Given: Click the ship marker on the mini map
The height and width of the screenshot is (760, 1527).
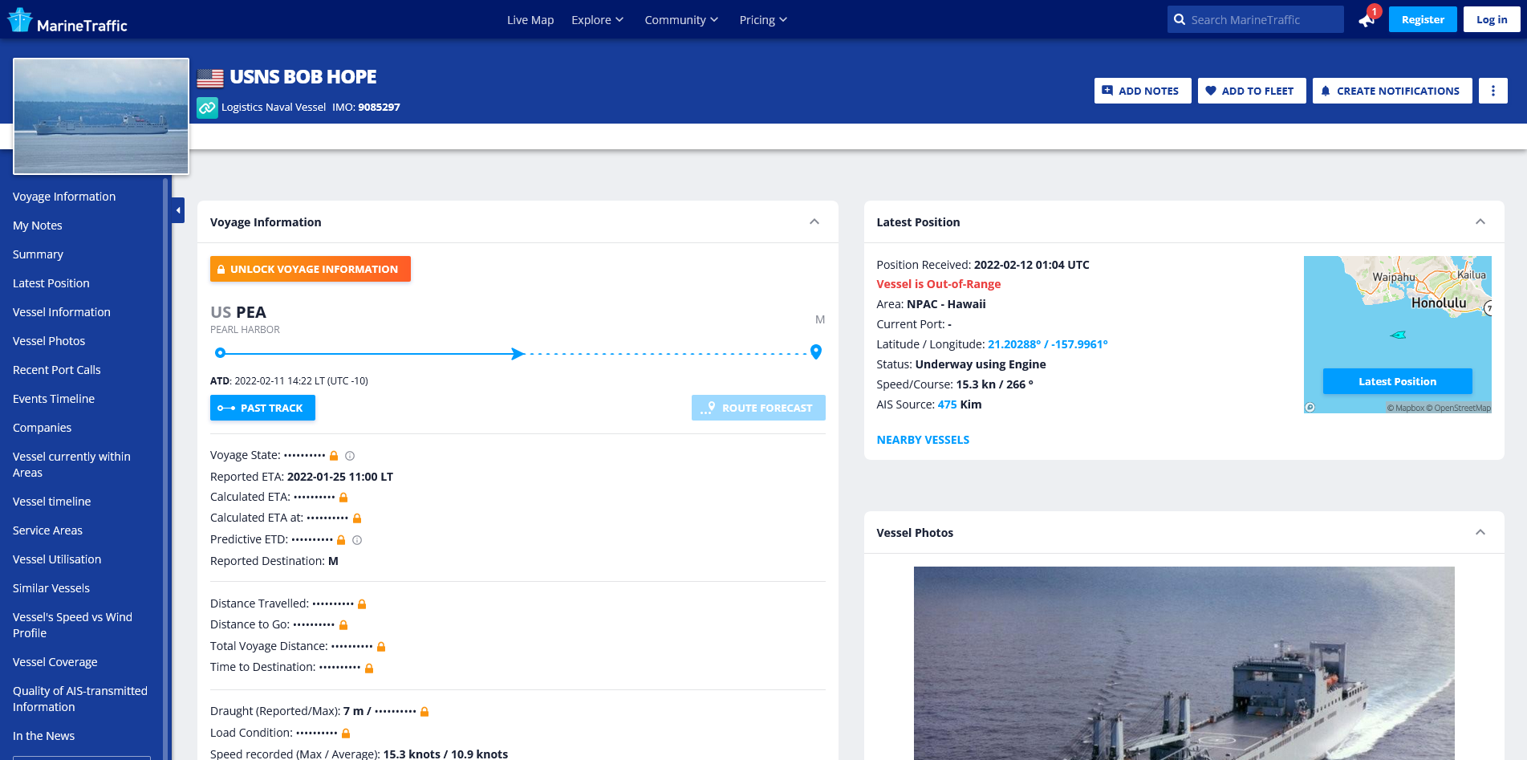Looking at the screenshot, I should [1398, 335].
